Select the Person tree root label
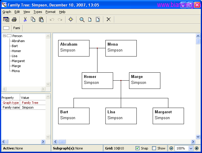202x153 pixels. pyautogui.click(x=17, y=36)
